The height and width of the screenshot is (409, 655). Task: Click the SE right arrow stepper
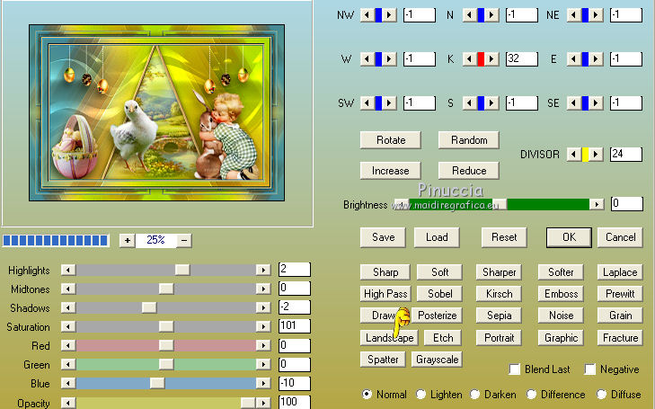pyautogui.click(x=596, y=102)
